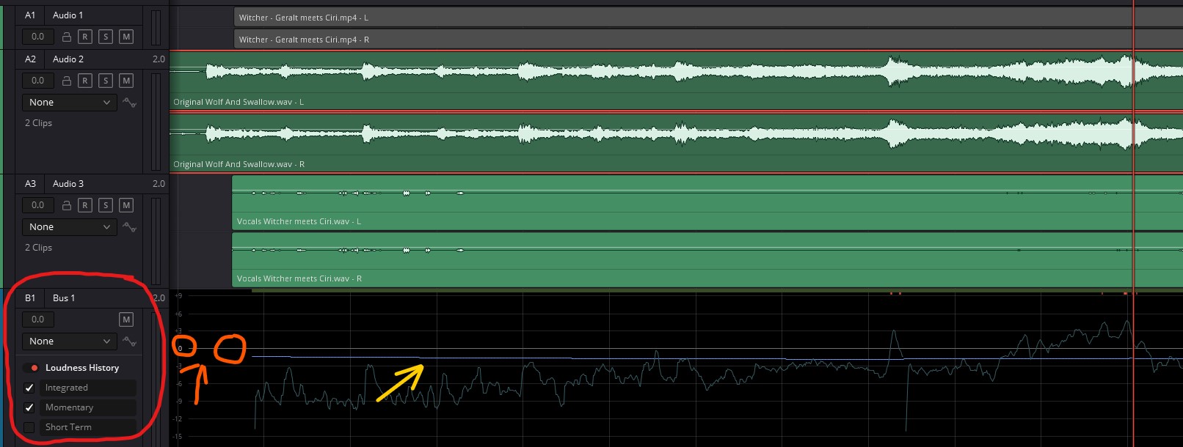This screenshot has width=1183, height=447.
Task: Click Audio 2 volume field 0.0
Action: (38, 81)
